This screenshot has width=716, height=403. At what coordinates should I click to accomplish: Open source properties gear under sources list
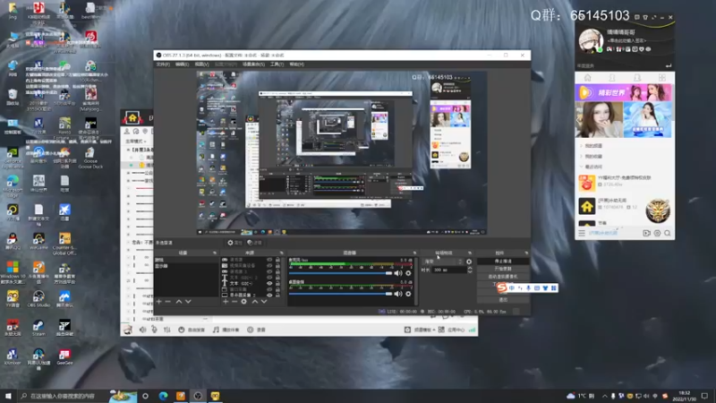tap(243, 302)
